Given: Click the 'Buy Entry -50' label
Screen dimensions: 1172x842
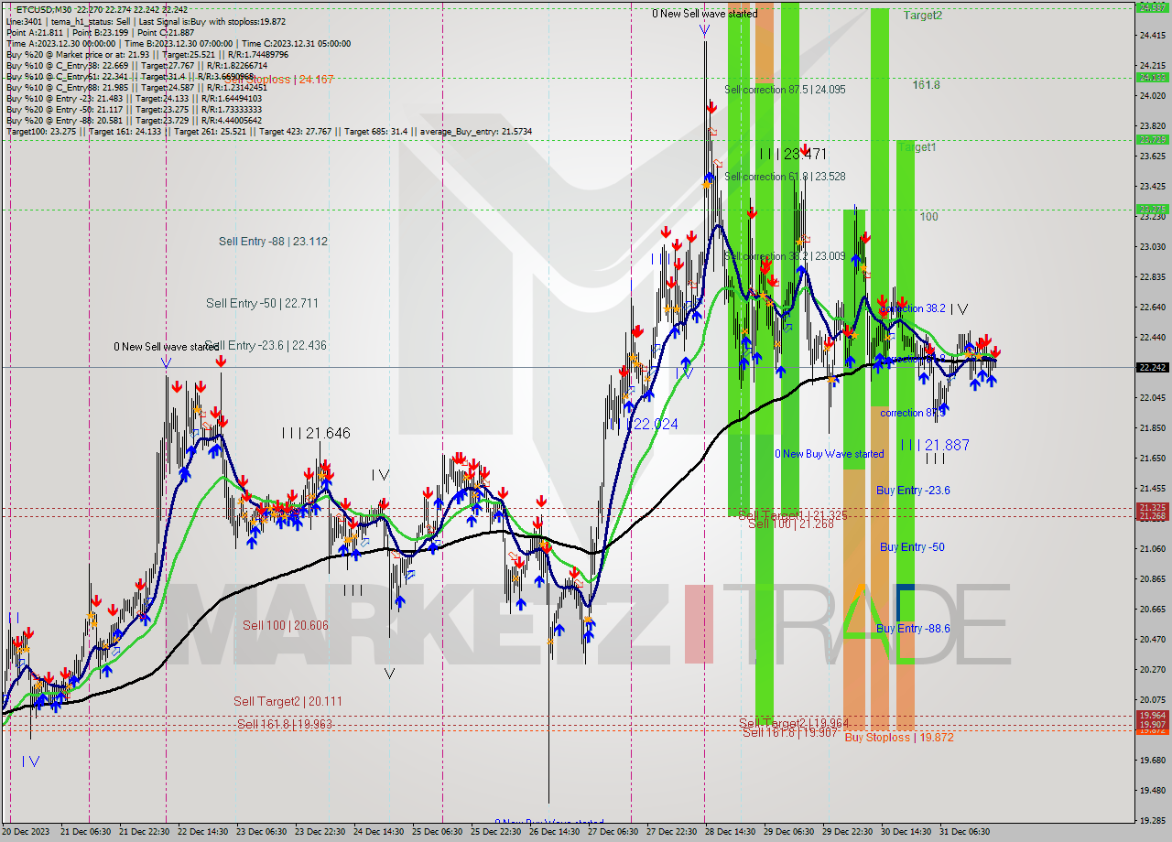Looking at the screenshot, I should pyautogui.click(x=912, y=547).
